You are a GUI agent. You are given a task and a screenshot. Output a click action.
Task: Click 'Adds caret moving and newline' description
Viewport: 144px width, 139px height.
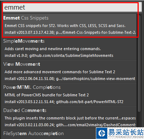(53, 49)
